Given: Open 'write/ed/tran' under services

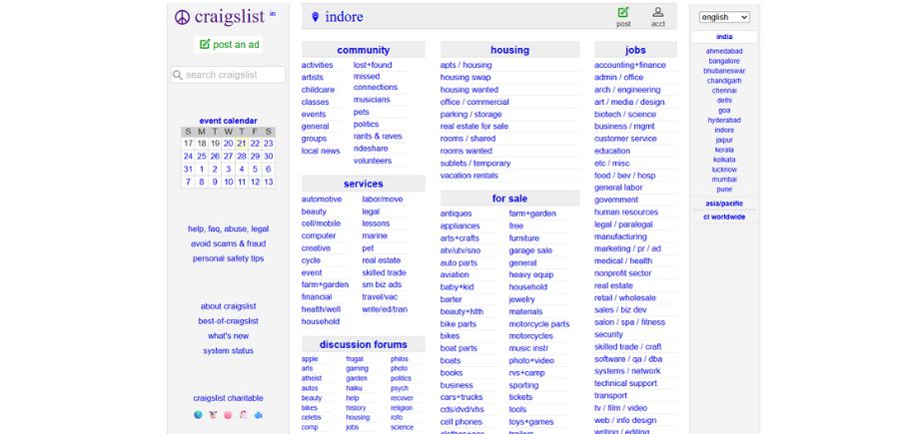Looking at the screenshot, I should coord(385,309).
